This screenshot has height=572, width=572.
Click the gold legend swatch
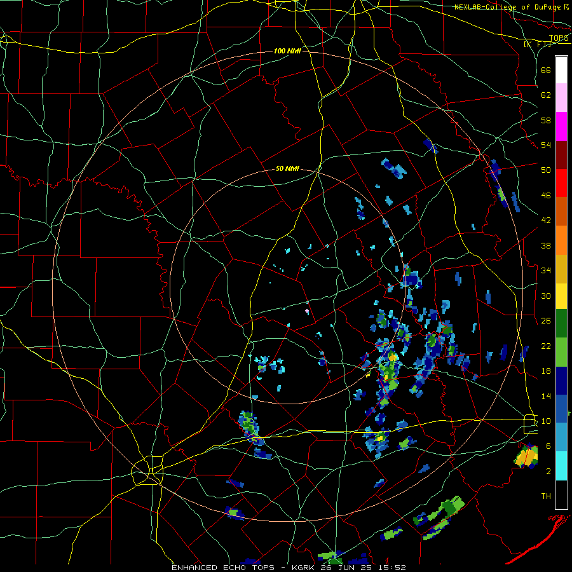(561, 269)
